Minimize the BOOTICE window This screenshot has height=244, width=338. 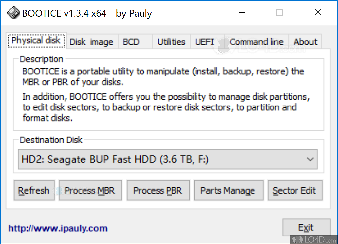coord(241,13)
